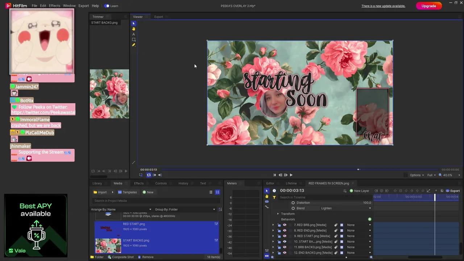Click the timeline zoom slider handle

pyautogui.click(x=346, y=257)
